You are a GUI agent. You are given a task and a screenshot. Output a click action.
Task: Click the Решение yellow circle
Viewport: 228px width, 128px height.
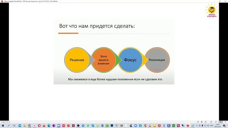pos(77,60)
